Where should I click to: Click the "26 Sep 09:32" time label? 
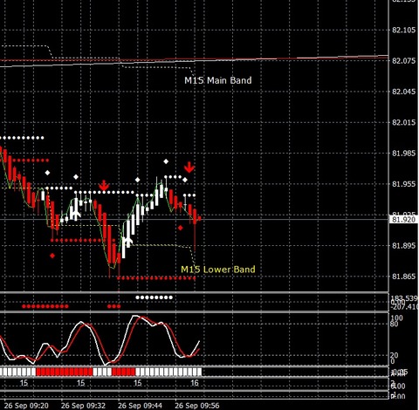(83, 406)
